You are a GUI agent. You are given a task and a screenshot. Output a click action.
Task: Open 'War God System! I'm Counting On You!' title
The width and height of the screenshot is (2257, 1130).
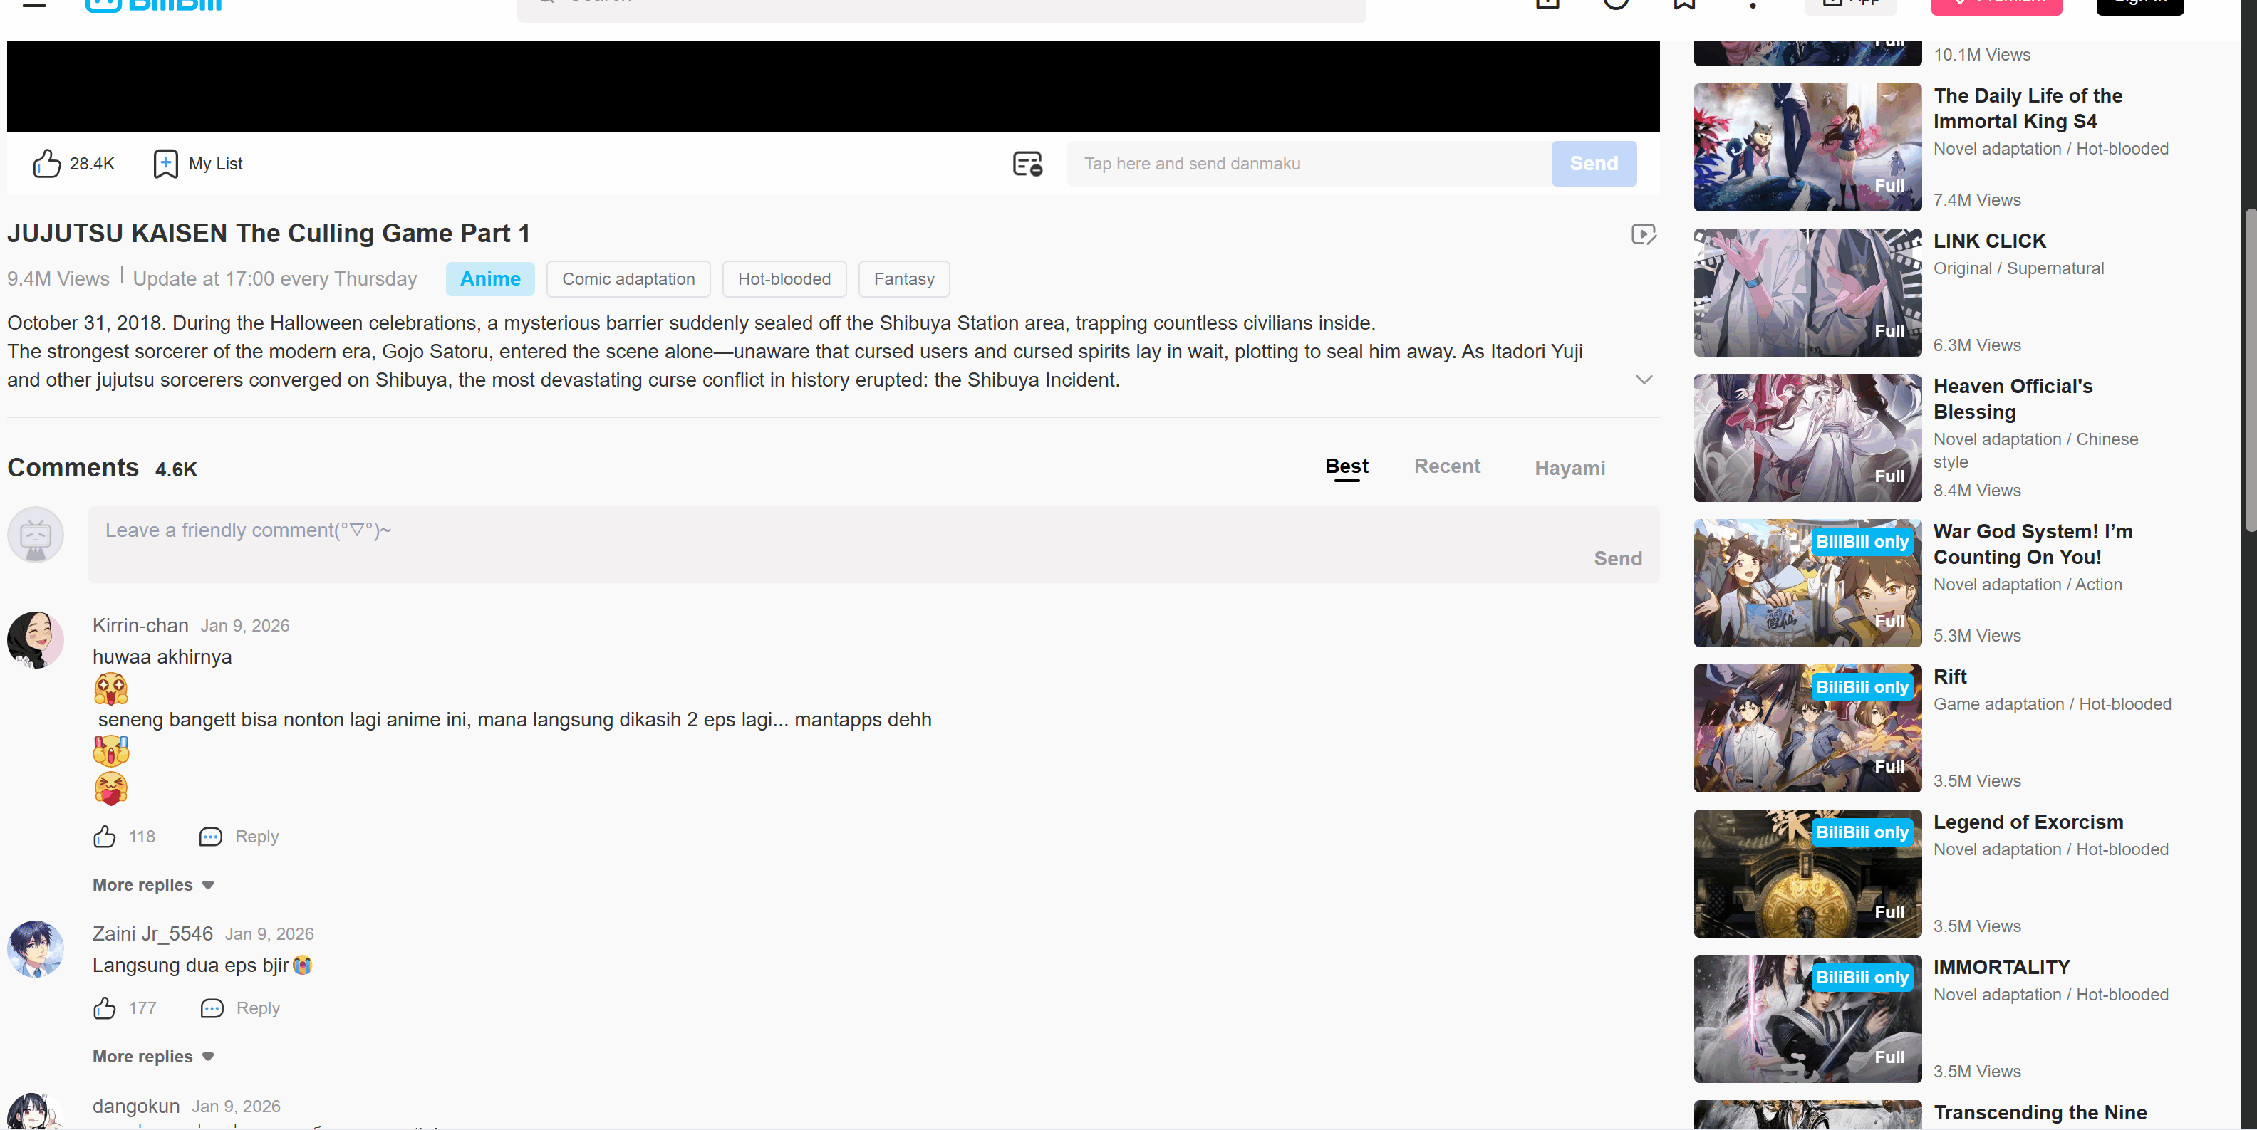pyautogui.click(x=2033, y=544)
